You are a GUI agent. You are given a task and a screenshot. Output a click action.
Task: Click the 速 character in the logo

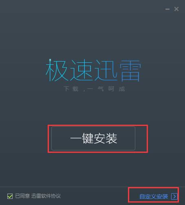pyautogui.click(x=81, y=70)
